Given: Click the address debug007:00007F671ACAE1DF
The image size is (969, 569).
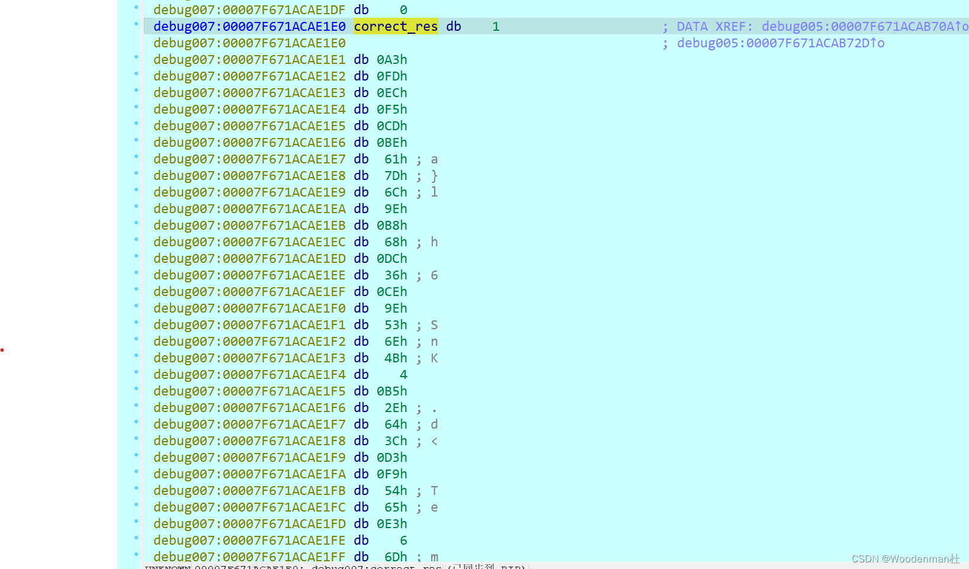Looking at the screenshot, I should 249,10.
